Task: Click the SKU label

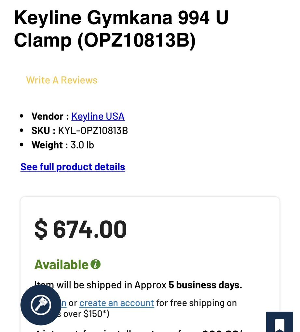Action: pyautogui.click(x=41, y=131)
